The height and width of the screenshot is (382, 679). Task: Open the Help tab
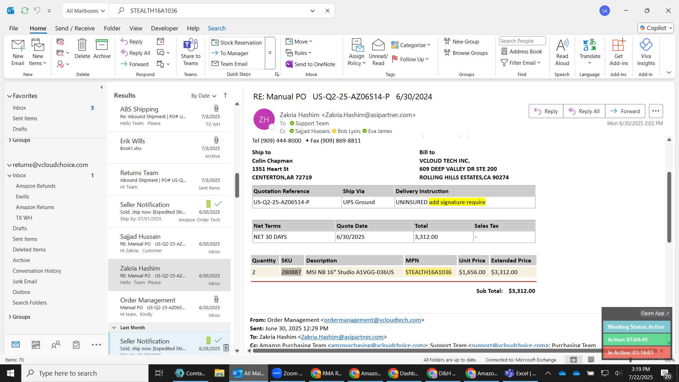[x=193, y=28]
